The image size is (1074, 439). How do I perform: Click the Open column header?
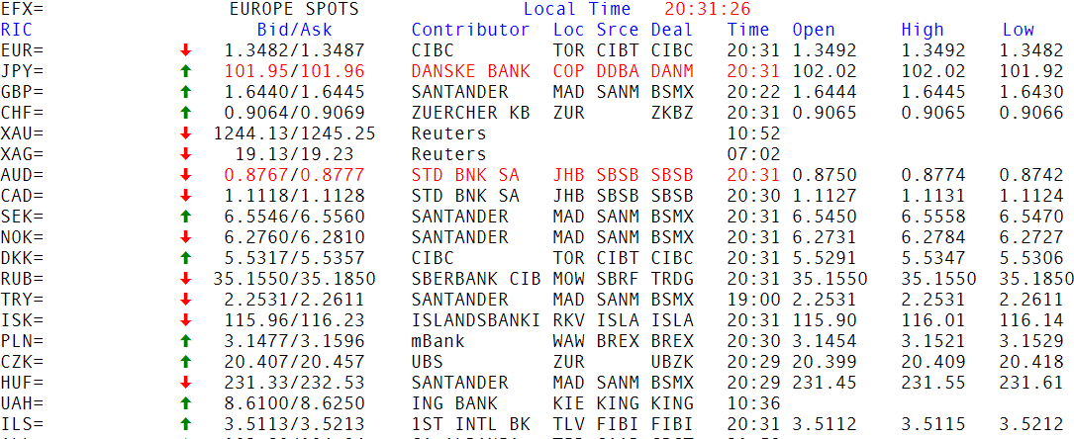pos(814,30)
